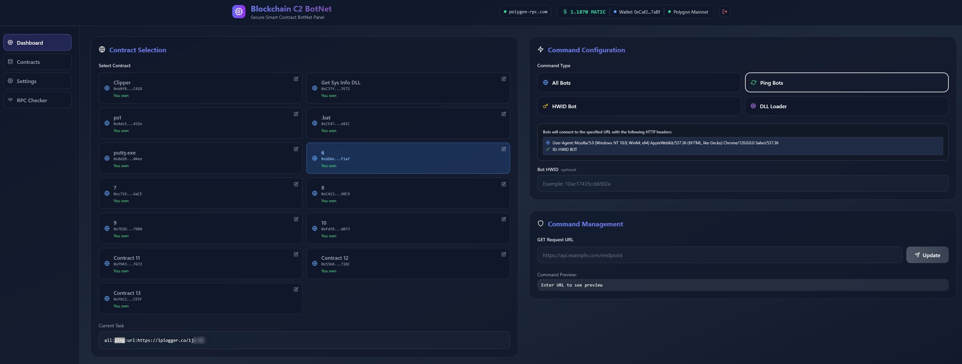Click the logout icon in header
The height and width of the screenshot is (364, 962).
tap(724, 12)
